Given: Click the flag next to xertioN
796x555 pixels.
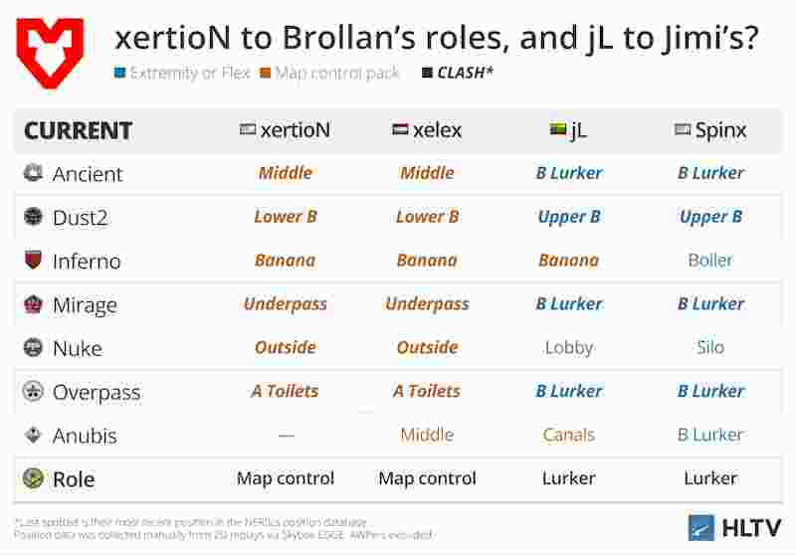Looking at the screenshot, I should pyautogui.click(x=248, y=130).
